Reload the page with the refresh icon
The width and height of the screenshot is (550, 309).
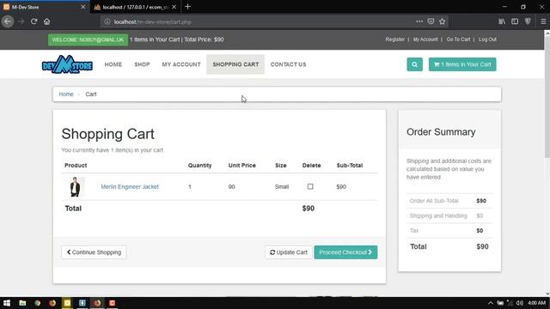click(34, 21)
